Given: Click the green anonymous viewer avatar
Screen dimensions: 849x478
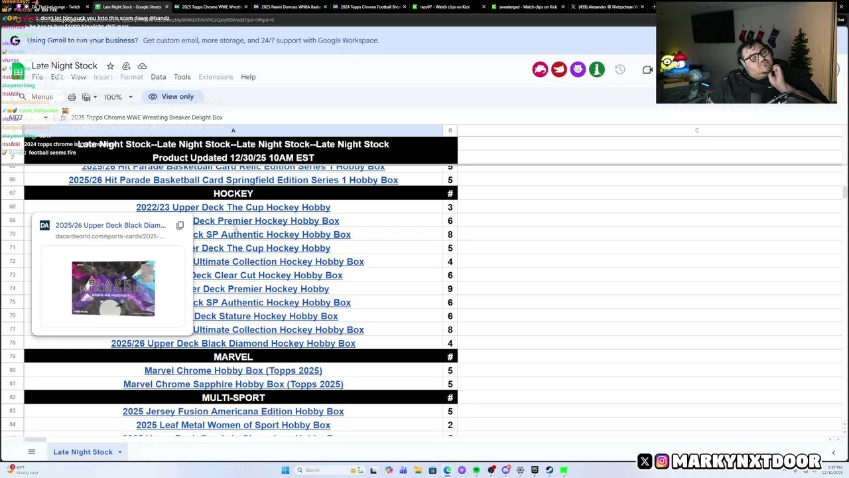Looking at the screenshot, I should pos(597,70).
